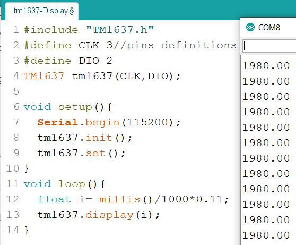Click the tm1637.set(); statement
The image size is (296, 245).
click(x=81, y=153)
